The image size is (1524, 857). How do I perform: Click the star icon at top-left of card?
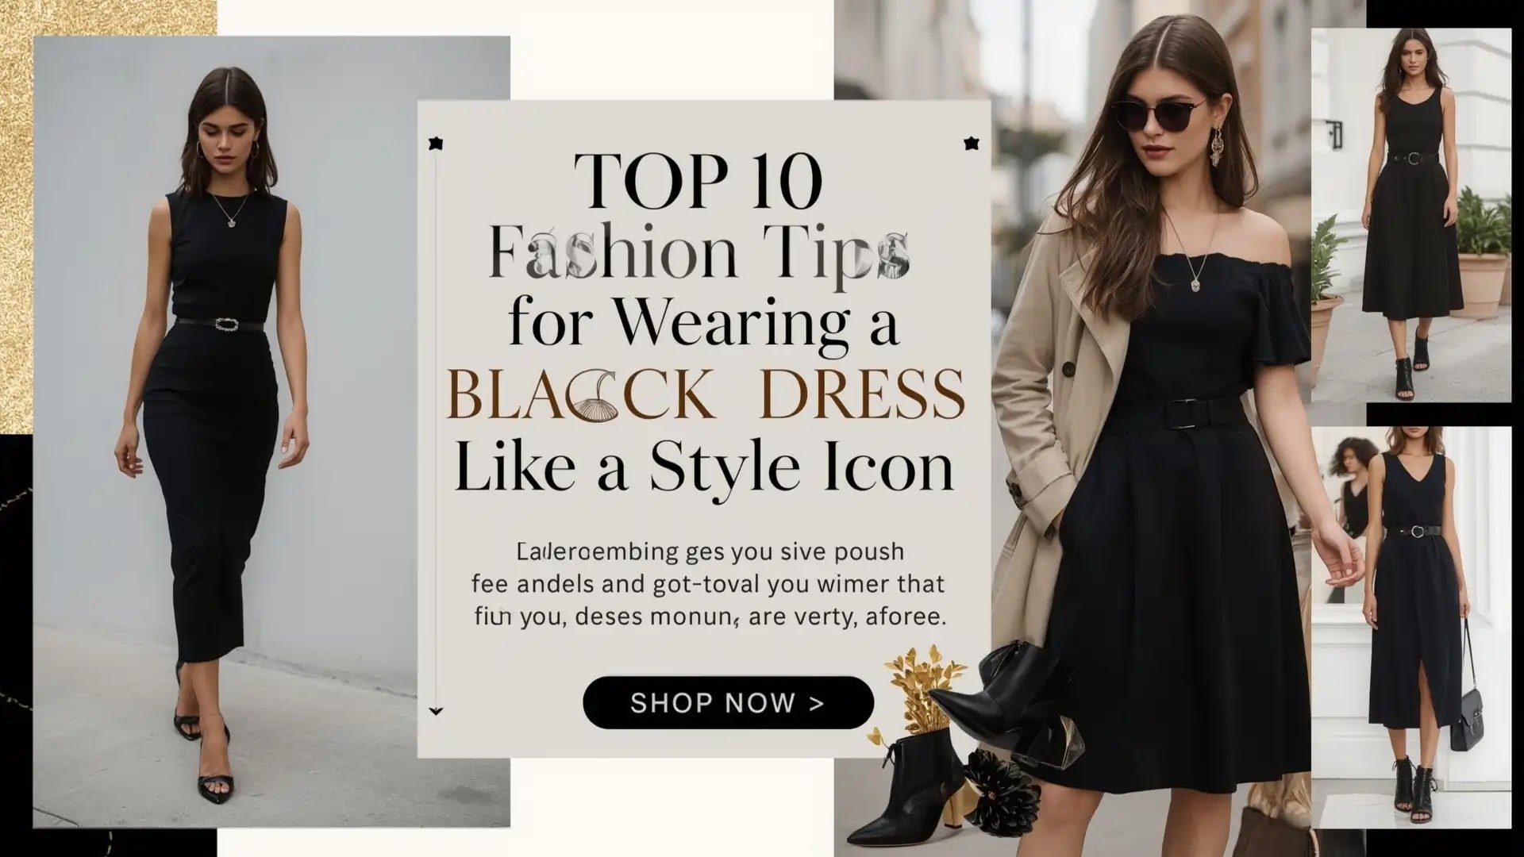pos(435,144)
